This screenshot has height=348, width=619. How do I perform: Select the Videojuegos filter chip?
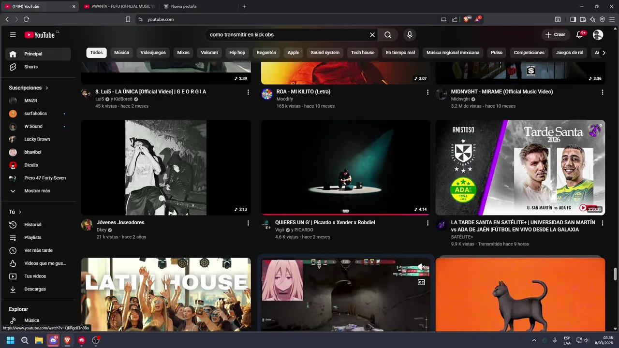[153, 53]
